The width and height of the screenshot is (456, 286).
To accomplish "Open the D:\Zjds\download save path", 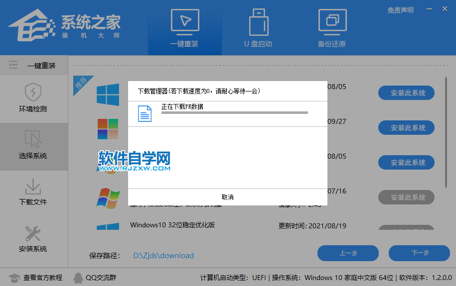I will point(163,256).
